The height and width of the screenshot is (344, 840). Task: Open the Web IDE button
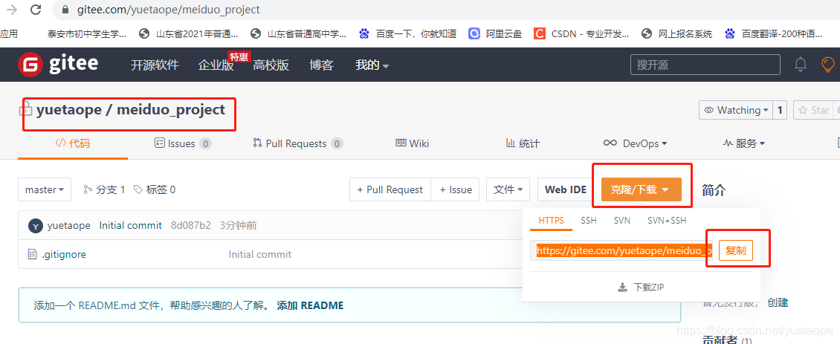tap(566, 189)
